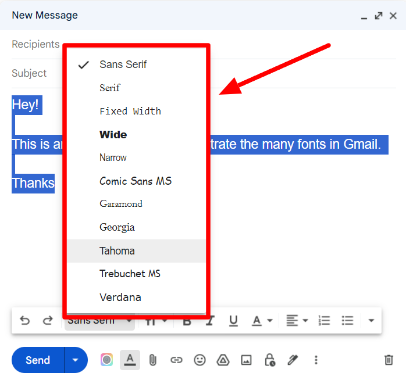
Task: Click the highlighted 'Thanks' text
Action: click(x=33, y=184)
